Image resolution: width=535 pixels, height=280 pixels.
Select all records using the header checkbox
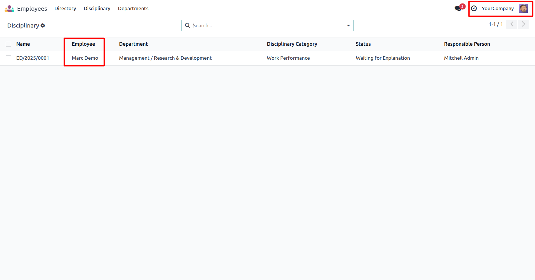click(8, 44)
